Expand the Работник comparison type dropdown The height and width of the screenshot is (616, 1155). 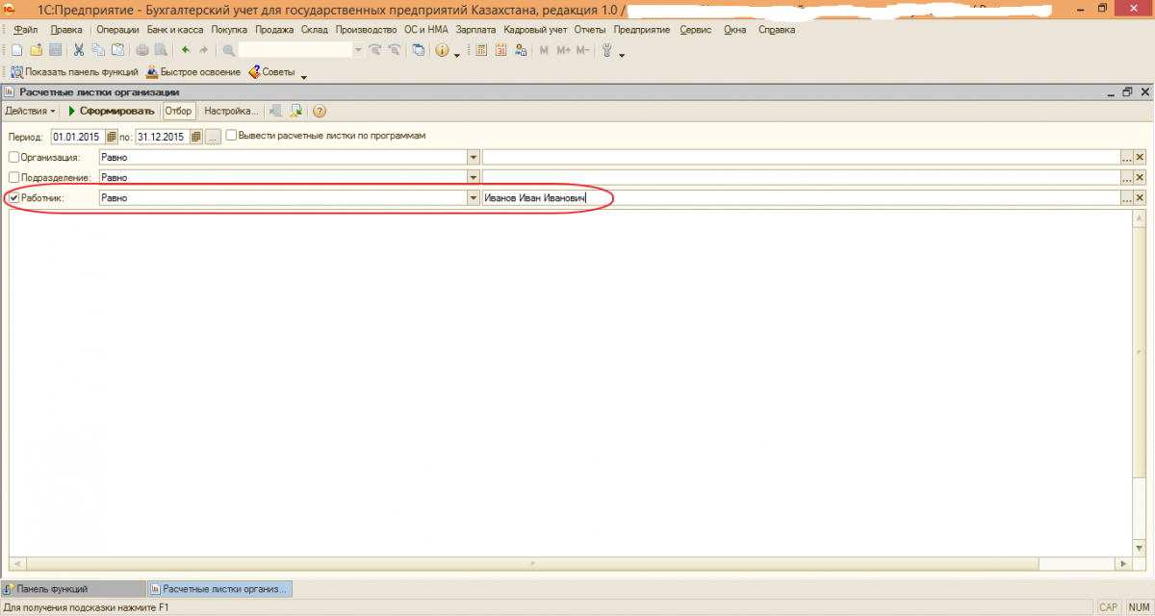point(473,198)
